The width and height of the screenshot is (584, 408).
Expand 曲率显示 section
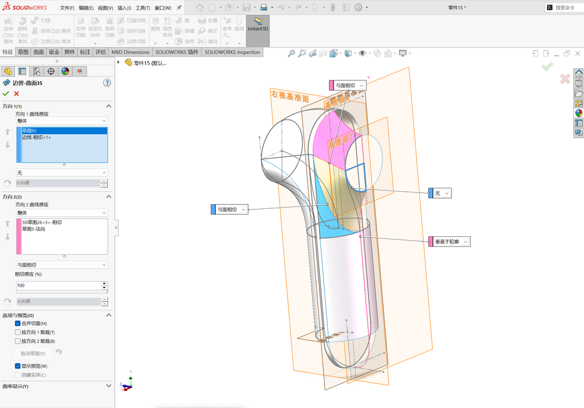point(109,386)
